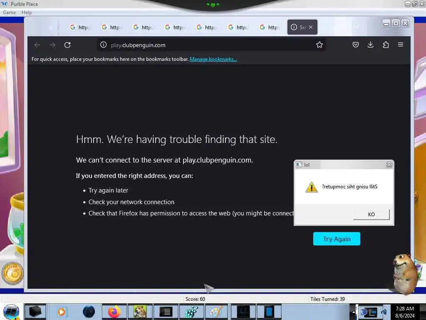Open the 7:28 AM clock in tray
Screen dimensions: 426x320
click(x=405, y=312)
